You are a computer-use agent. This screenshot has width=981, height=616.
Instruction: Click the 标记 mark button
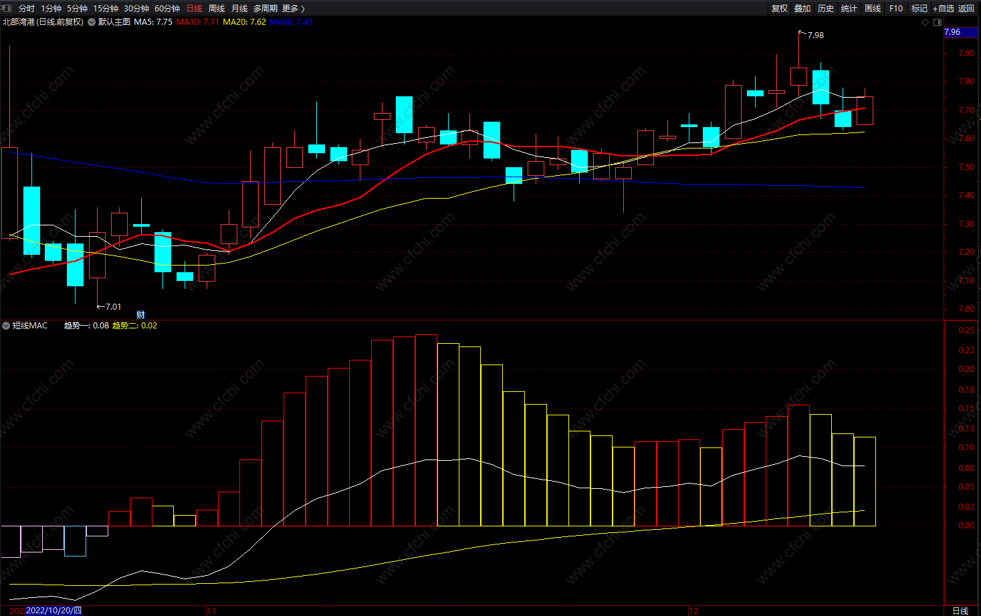[919, 9]
